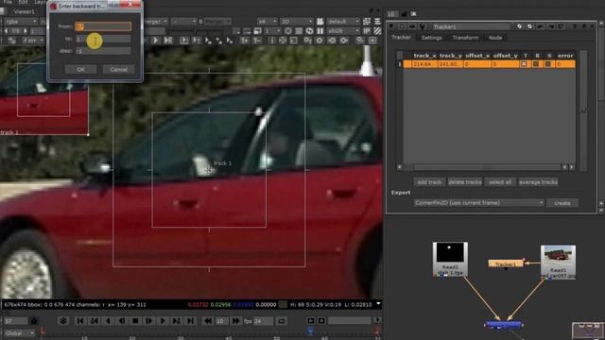Go to previous keyframe

pyautogui.click(x=95, y=321)
